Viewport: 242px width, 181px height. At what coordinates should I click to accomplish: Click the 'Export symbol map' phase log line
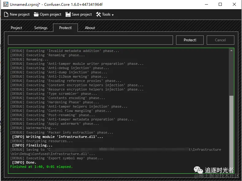56,158
